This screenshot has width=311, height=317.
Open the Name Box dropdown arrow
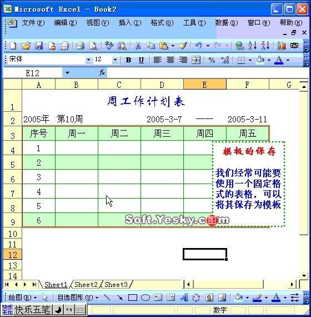pos(67,73)
